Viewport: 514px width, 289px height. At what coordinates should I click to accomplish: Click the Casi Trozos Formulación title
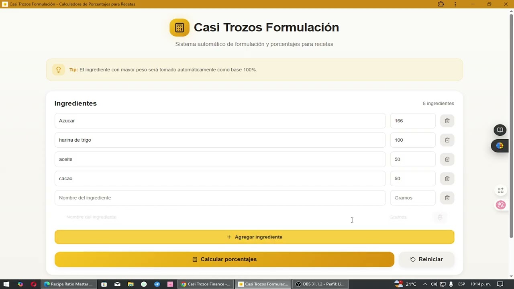point(266,28)
